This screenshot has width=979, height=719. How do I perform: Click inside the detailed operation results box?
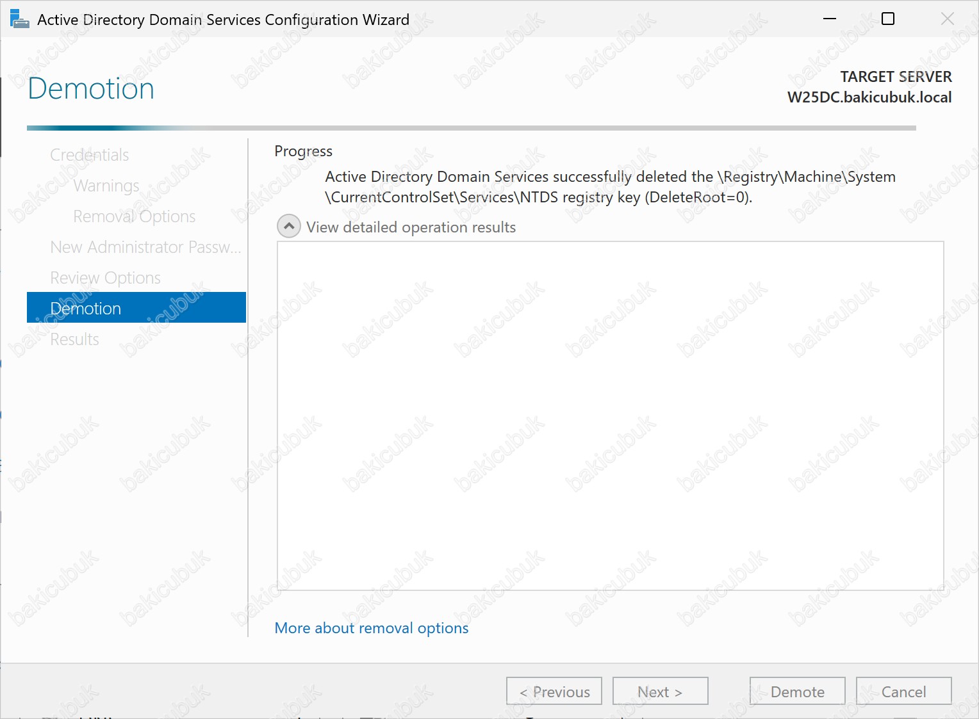(x=610, y=416)
